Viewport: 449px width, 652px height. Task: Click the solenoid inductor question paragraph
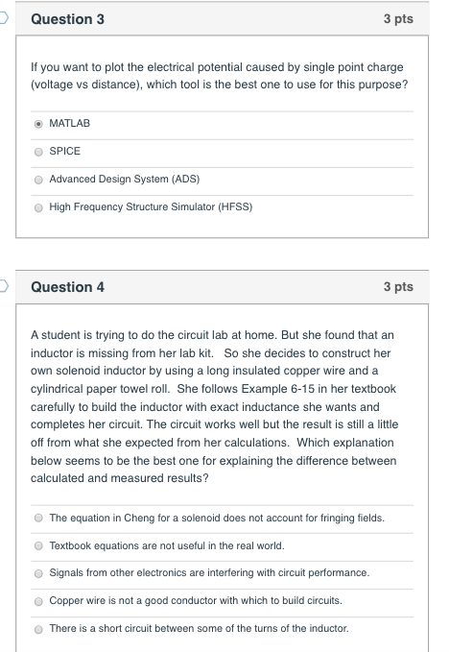214,406
